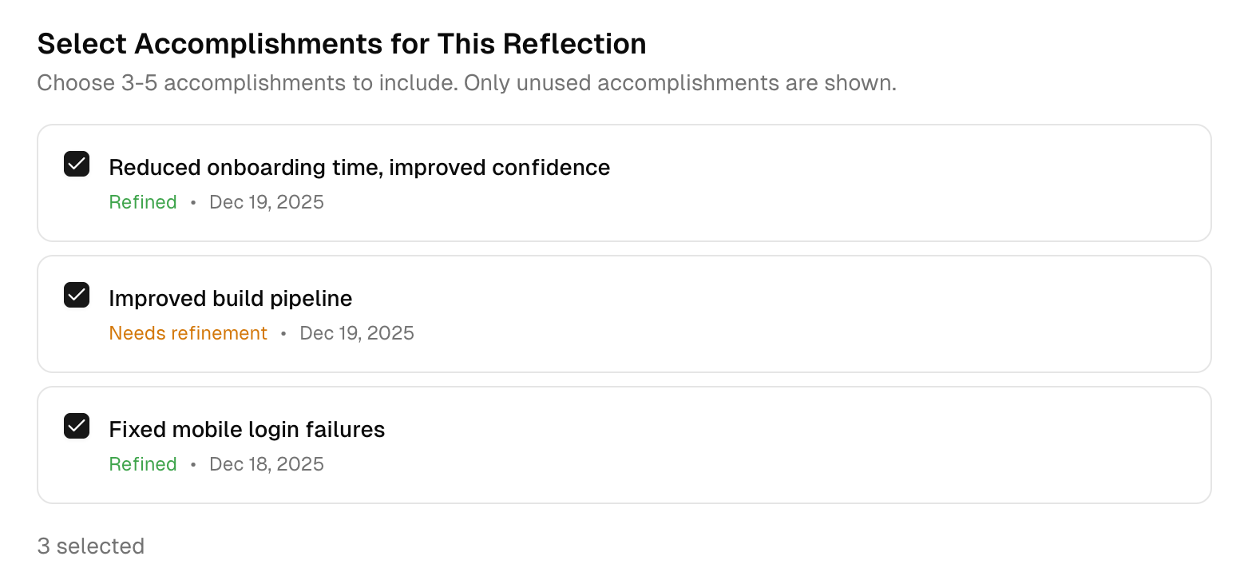The height and width of the screenshot is (588, 1248).
Task: Click the Refined status under mobile login failures
Action: click(x=143, y=464)
